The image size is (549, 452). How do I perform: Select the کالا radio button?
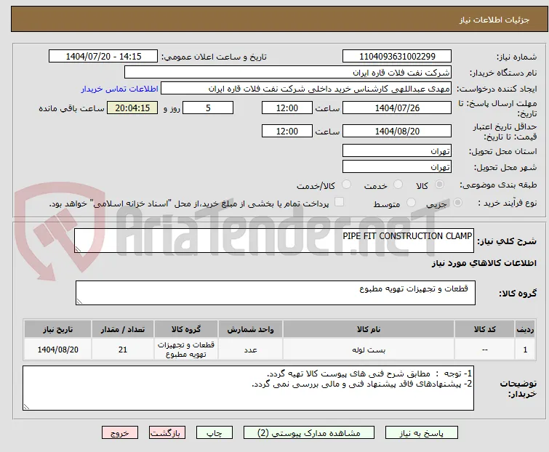(439, 185)
